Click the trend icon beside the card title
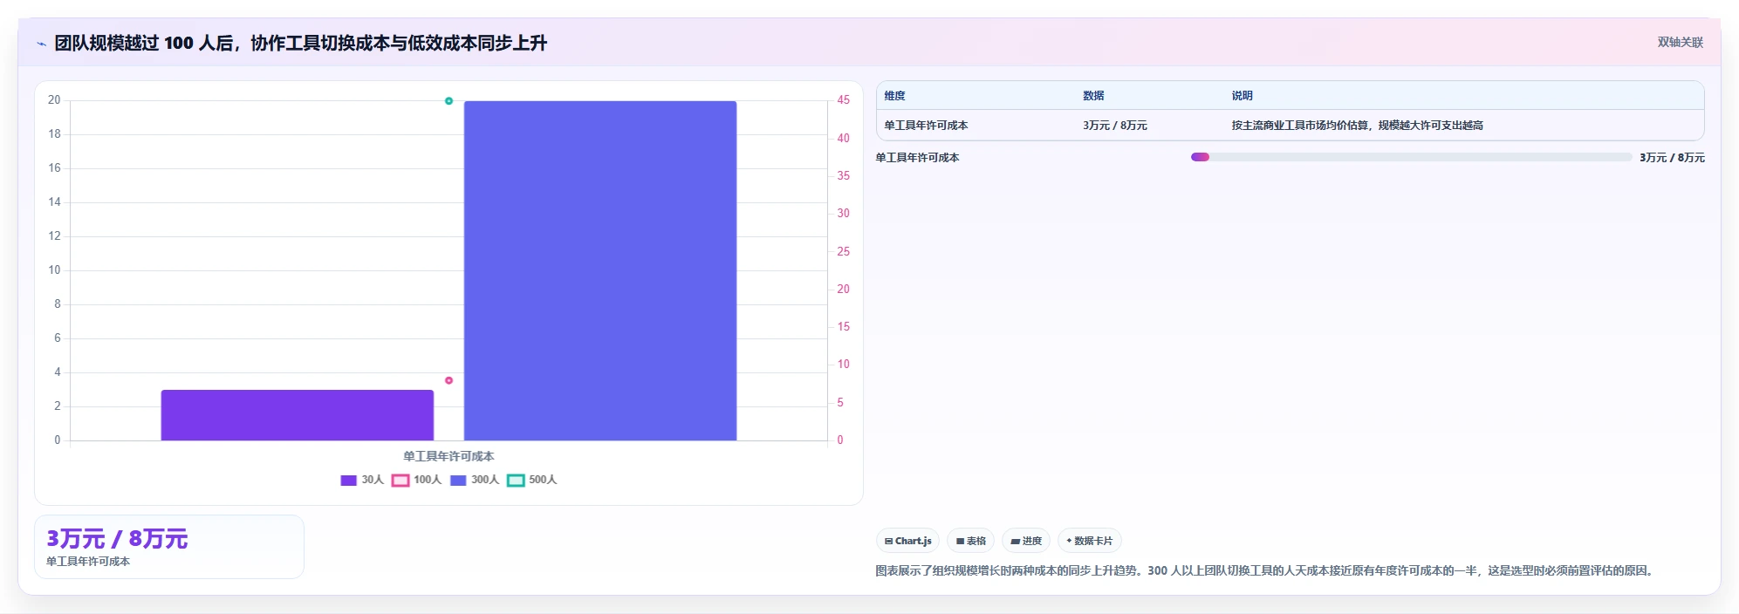1739x614 pixels. pyautogui.click(x=41, y=44)
